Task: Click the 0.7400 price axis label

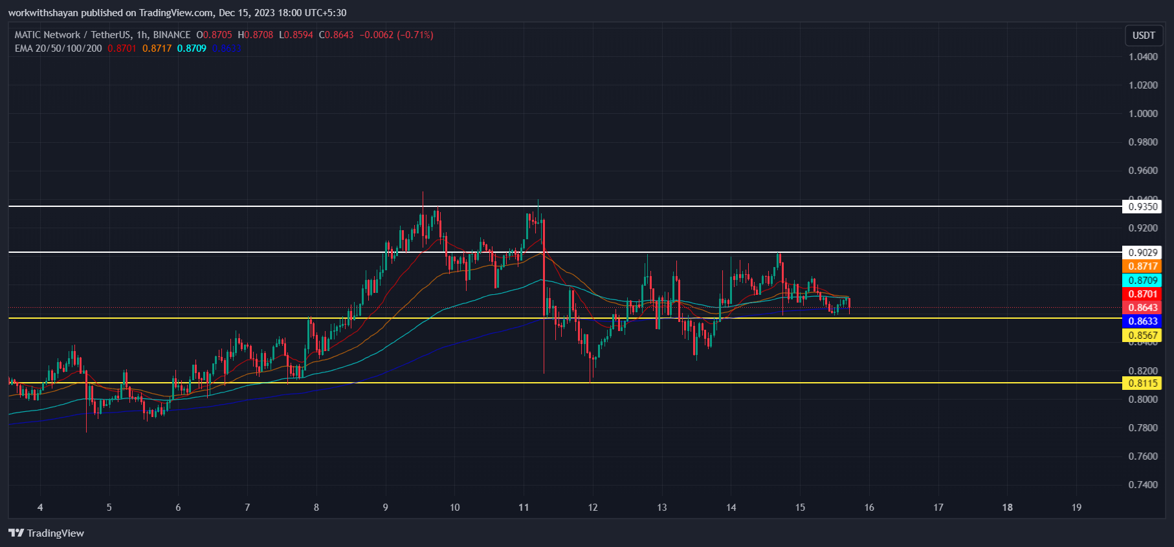Action: coord(1143,485)
